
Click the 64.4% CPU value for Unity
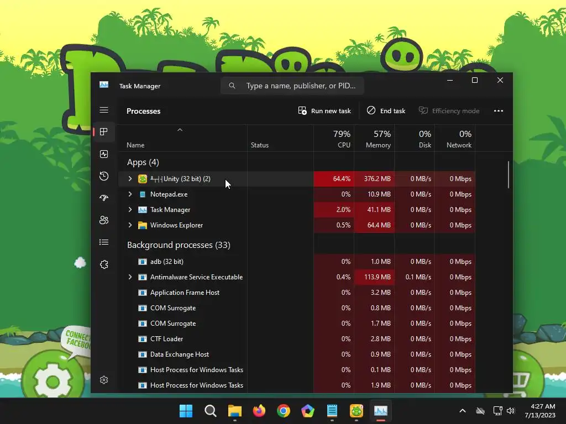[334, 179]
